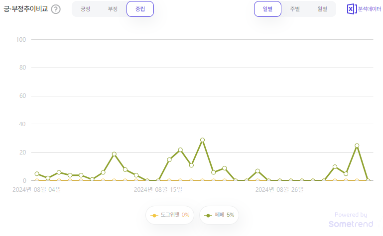The image size is (383, 236).
Task: Click the green 페페 legend marker
Action: point(208,216)
